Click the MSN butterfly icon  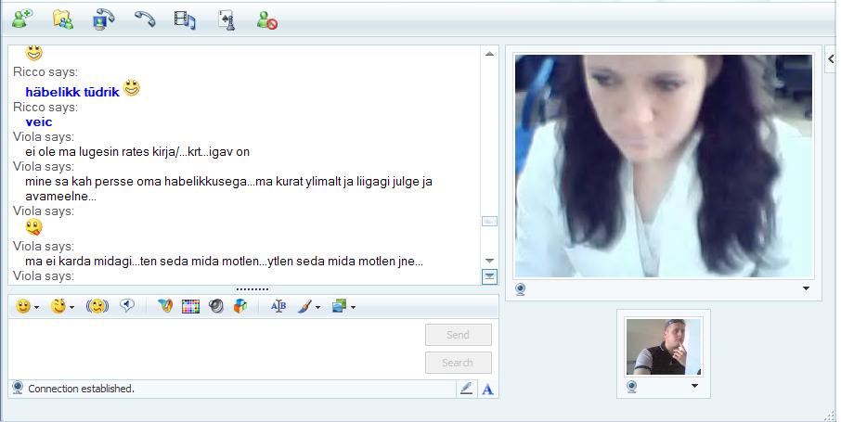click(x=165, y=306)
